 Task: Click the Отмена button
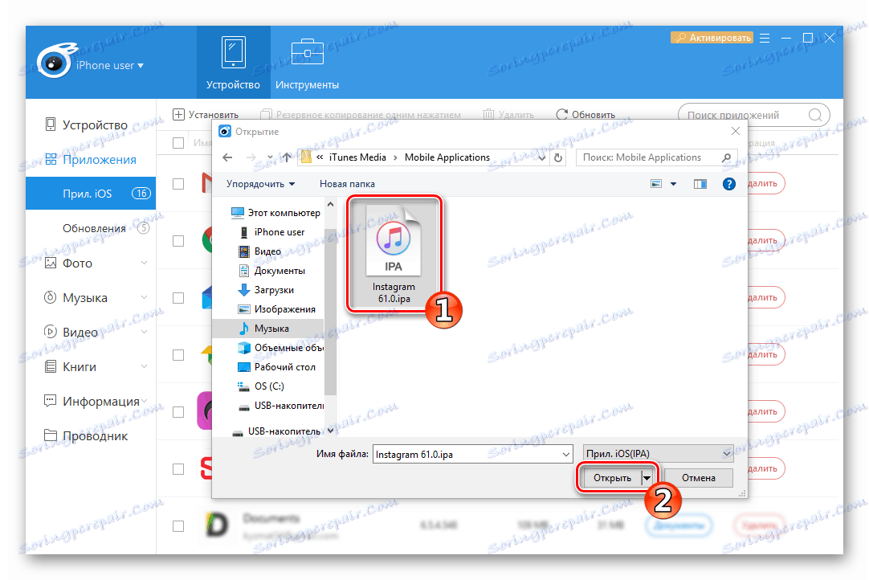coord(698,478)
